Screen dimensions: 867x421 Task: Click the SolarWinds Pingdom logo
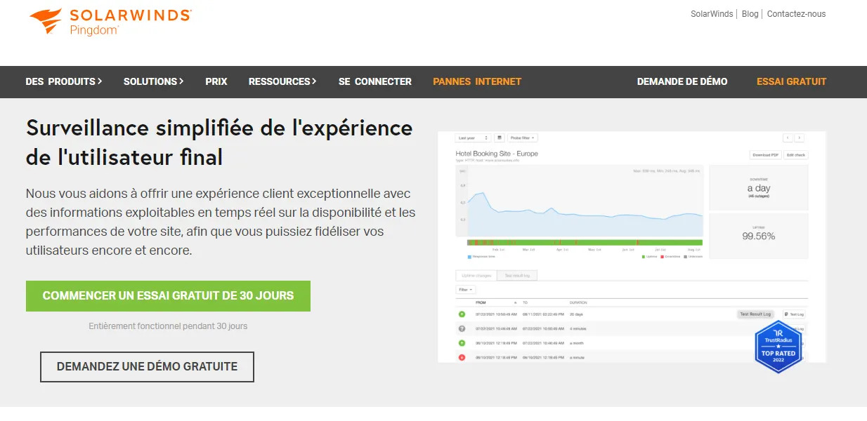[110, 22]
